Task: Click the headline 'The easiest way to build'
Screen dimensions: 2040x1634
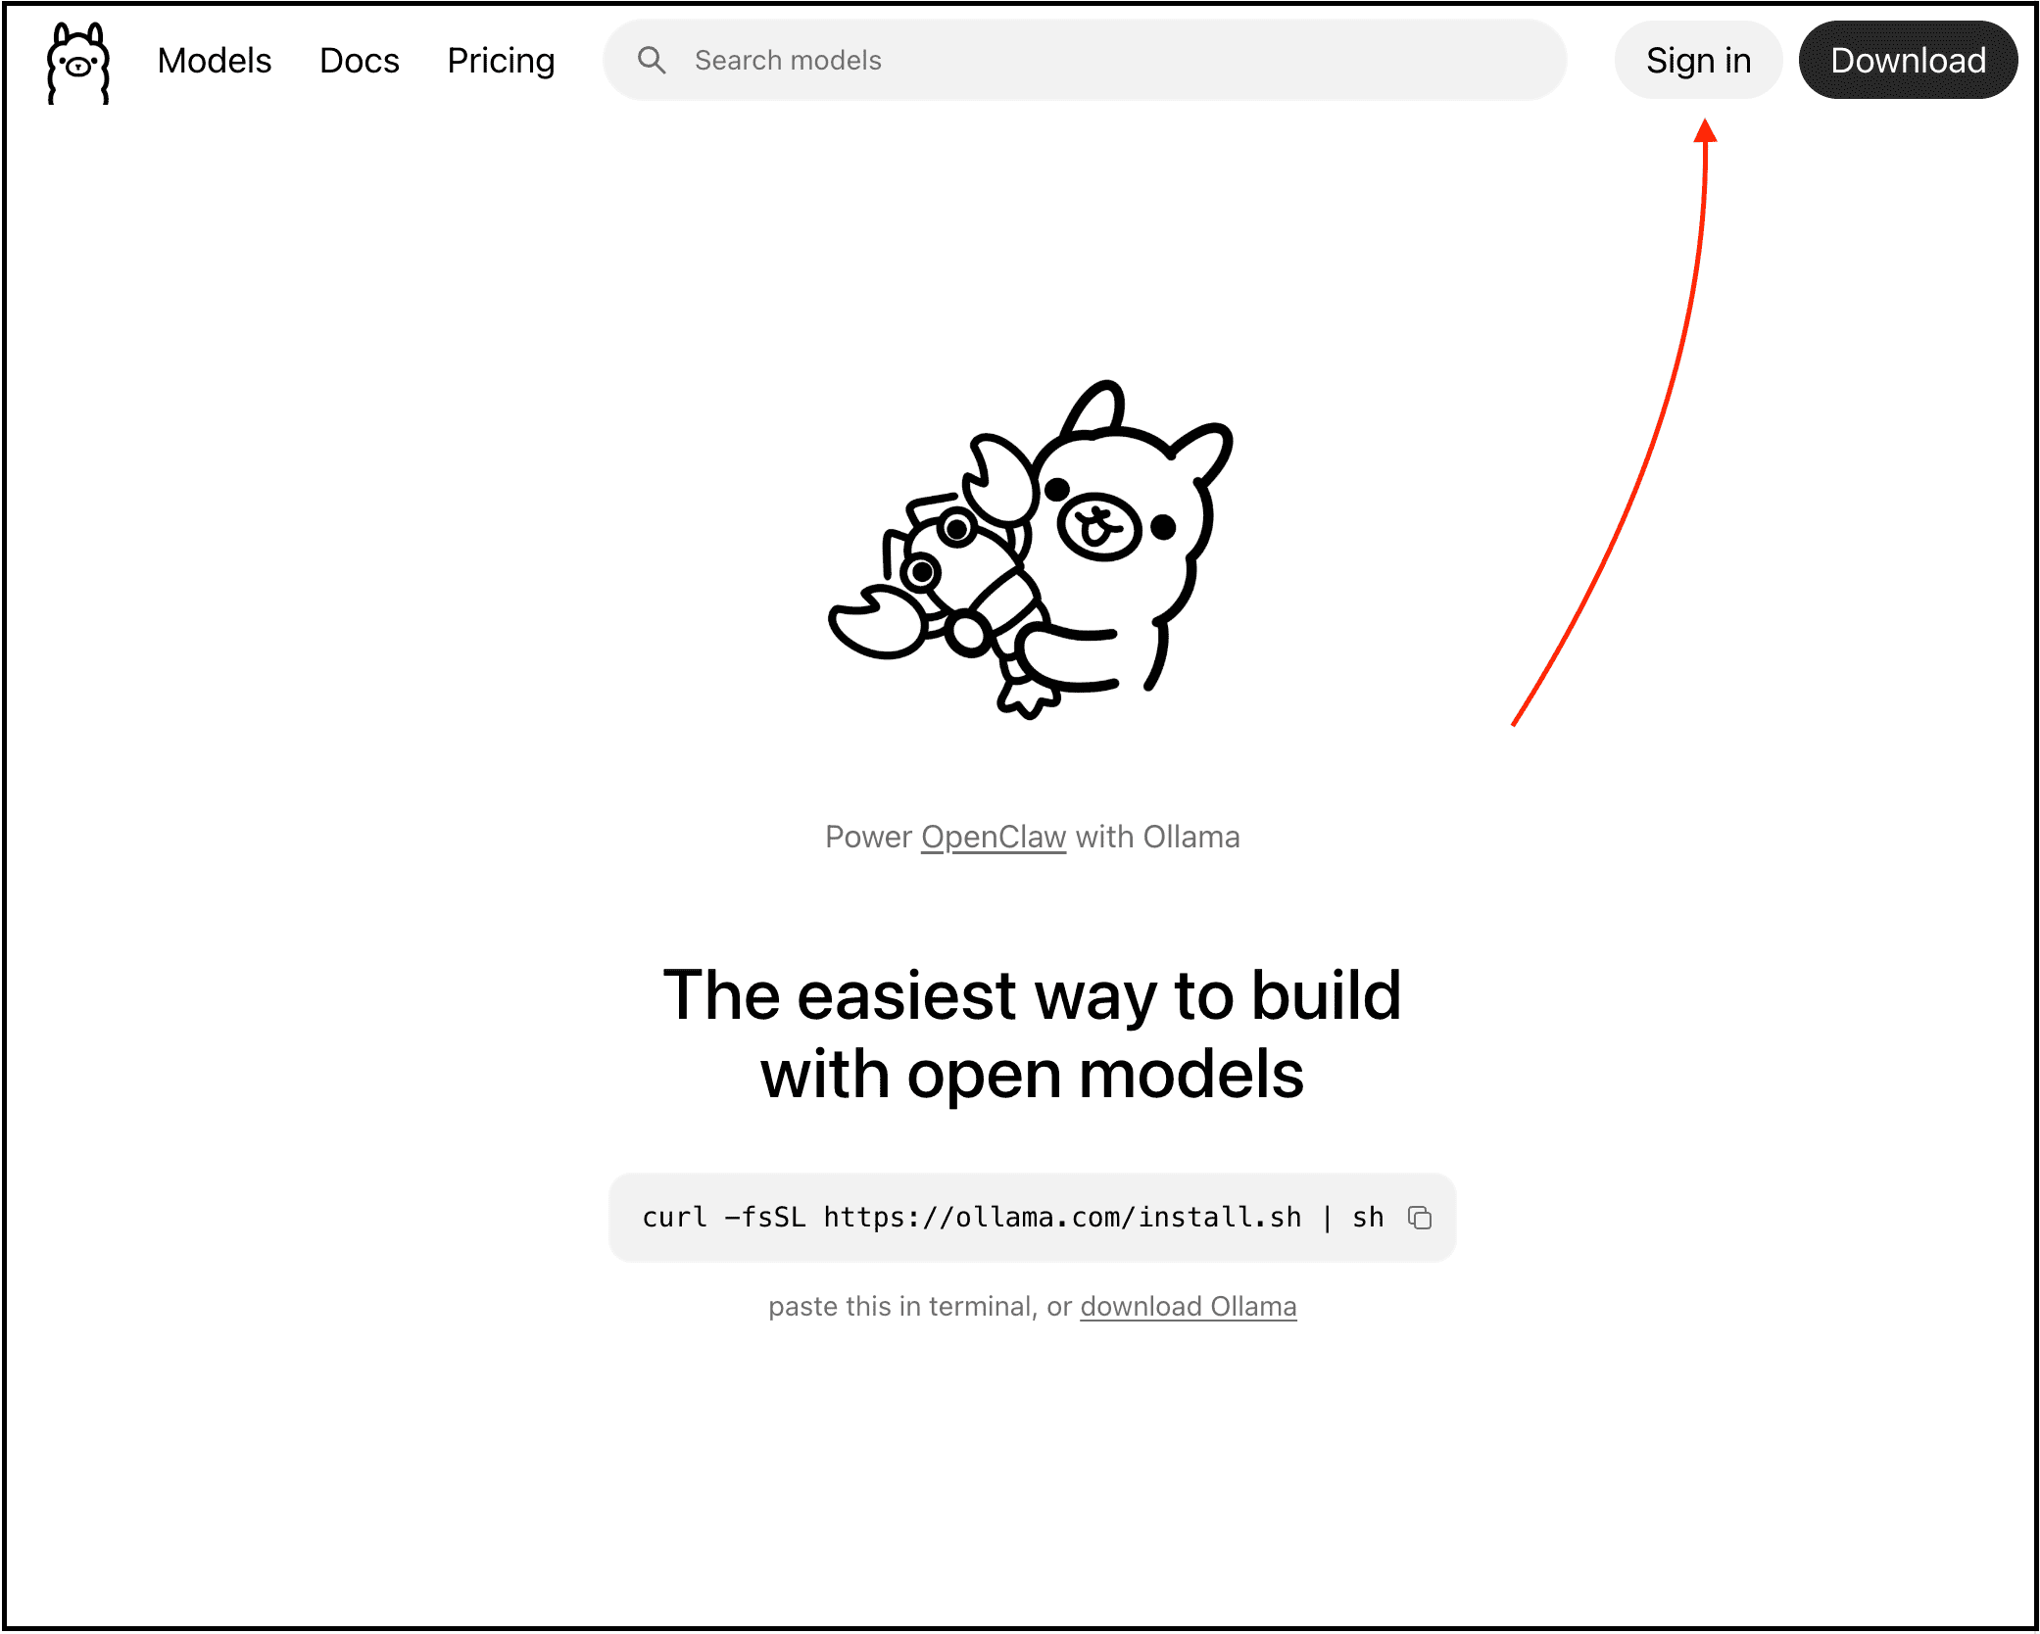Action: tap(1032, 995)
